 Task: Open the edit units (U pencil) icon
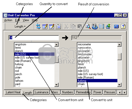pos(45,26)
